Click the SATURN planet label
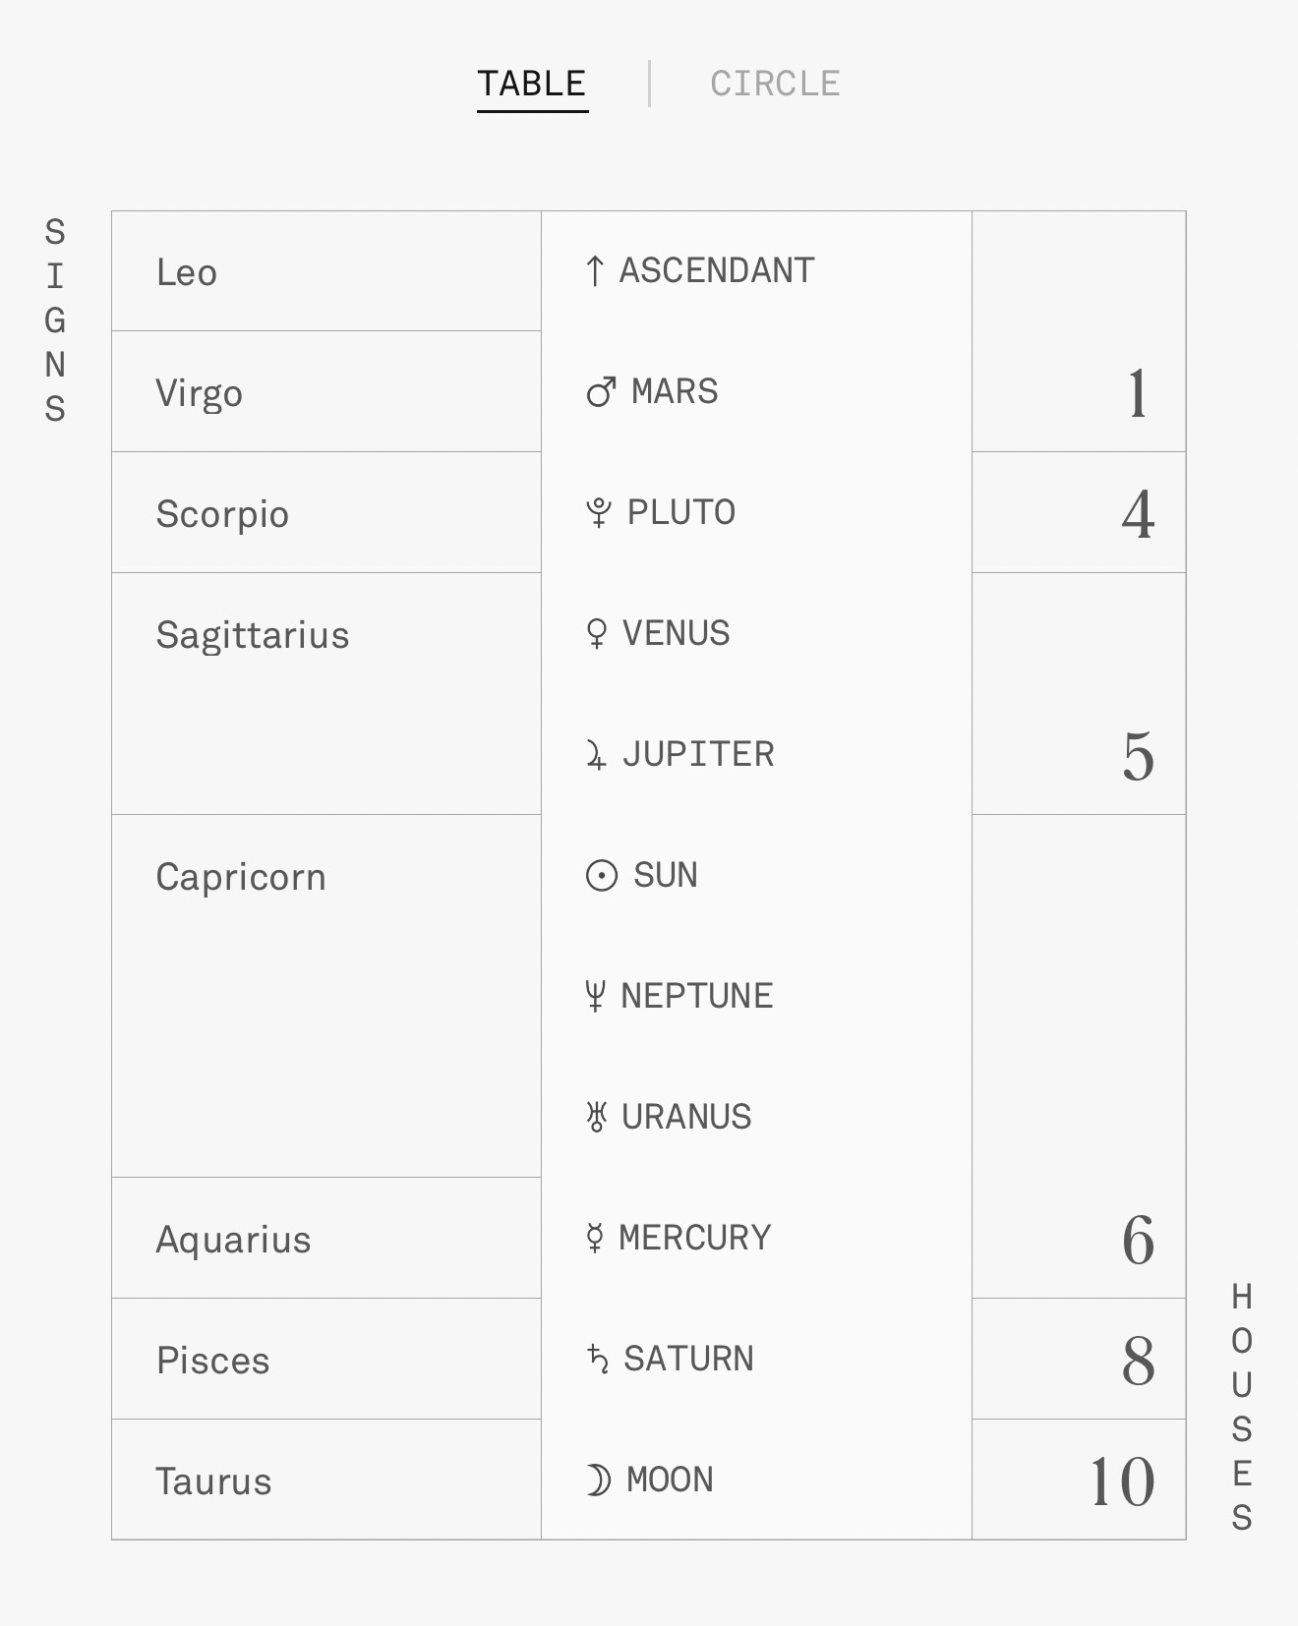 688,1359
